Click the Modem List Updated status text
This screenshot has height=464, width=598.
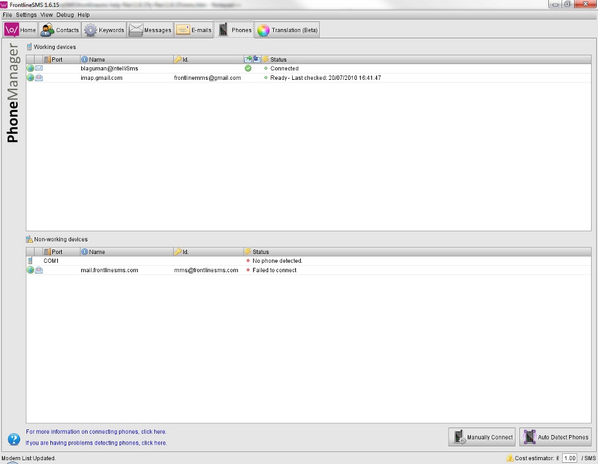[28, 458]
